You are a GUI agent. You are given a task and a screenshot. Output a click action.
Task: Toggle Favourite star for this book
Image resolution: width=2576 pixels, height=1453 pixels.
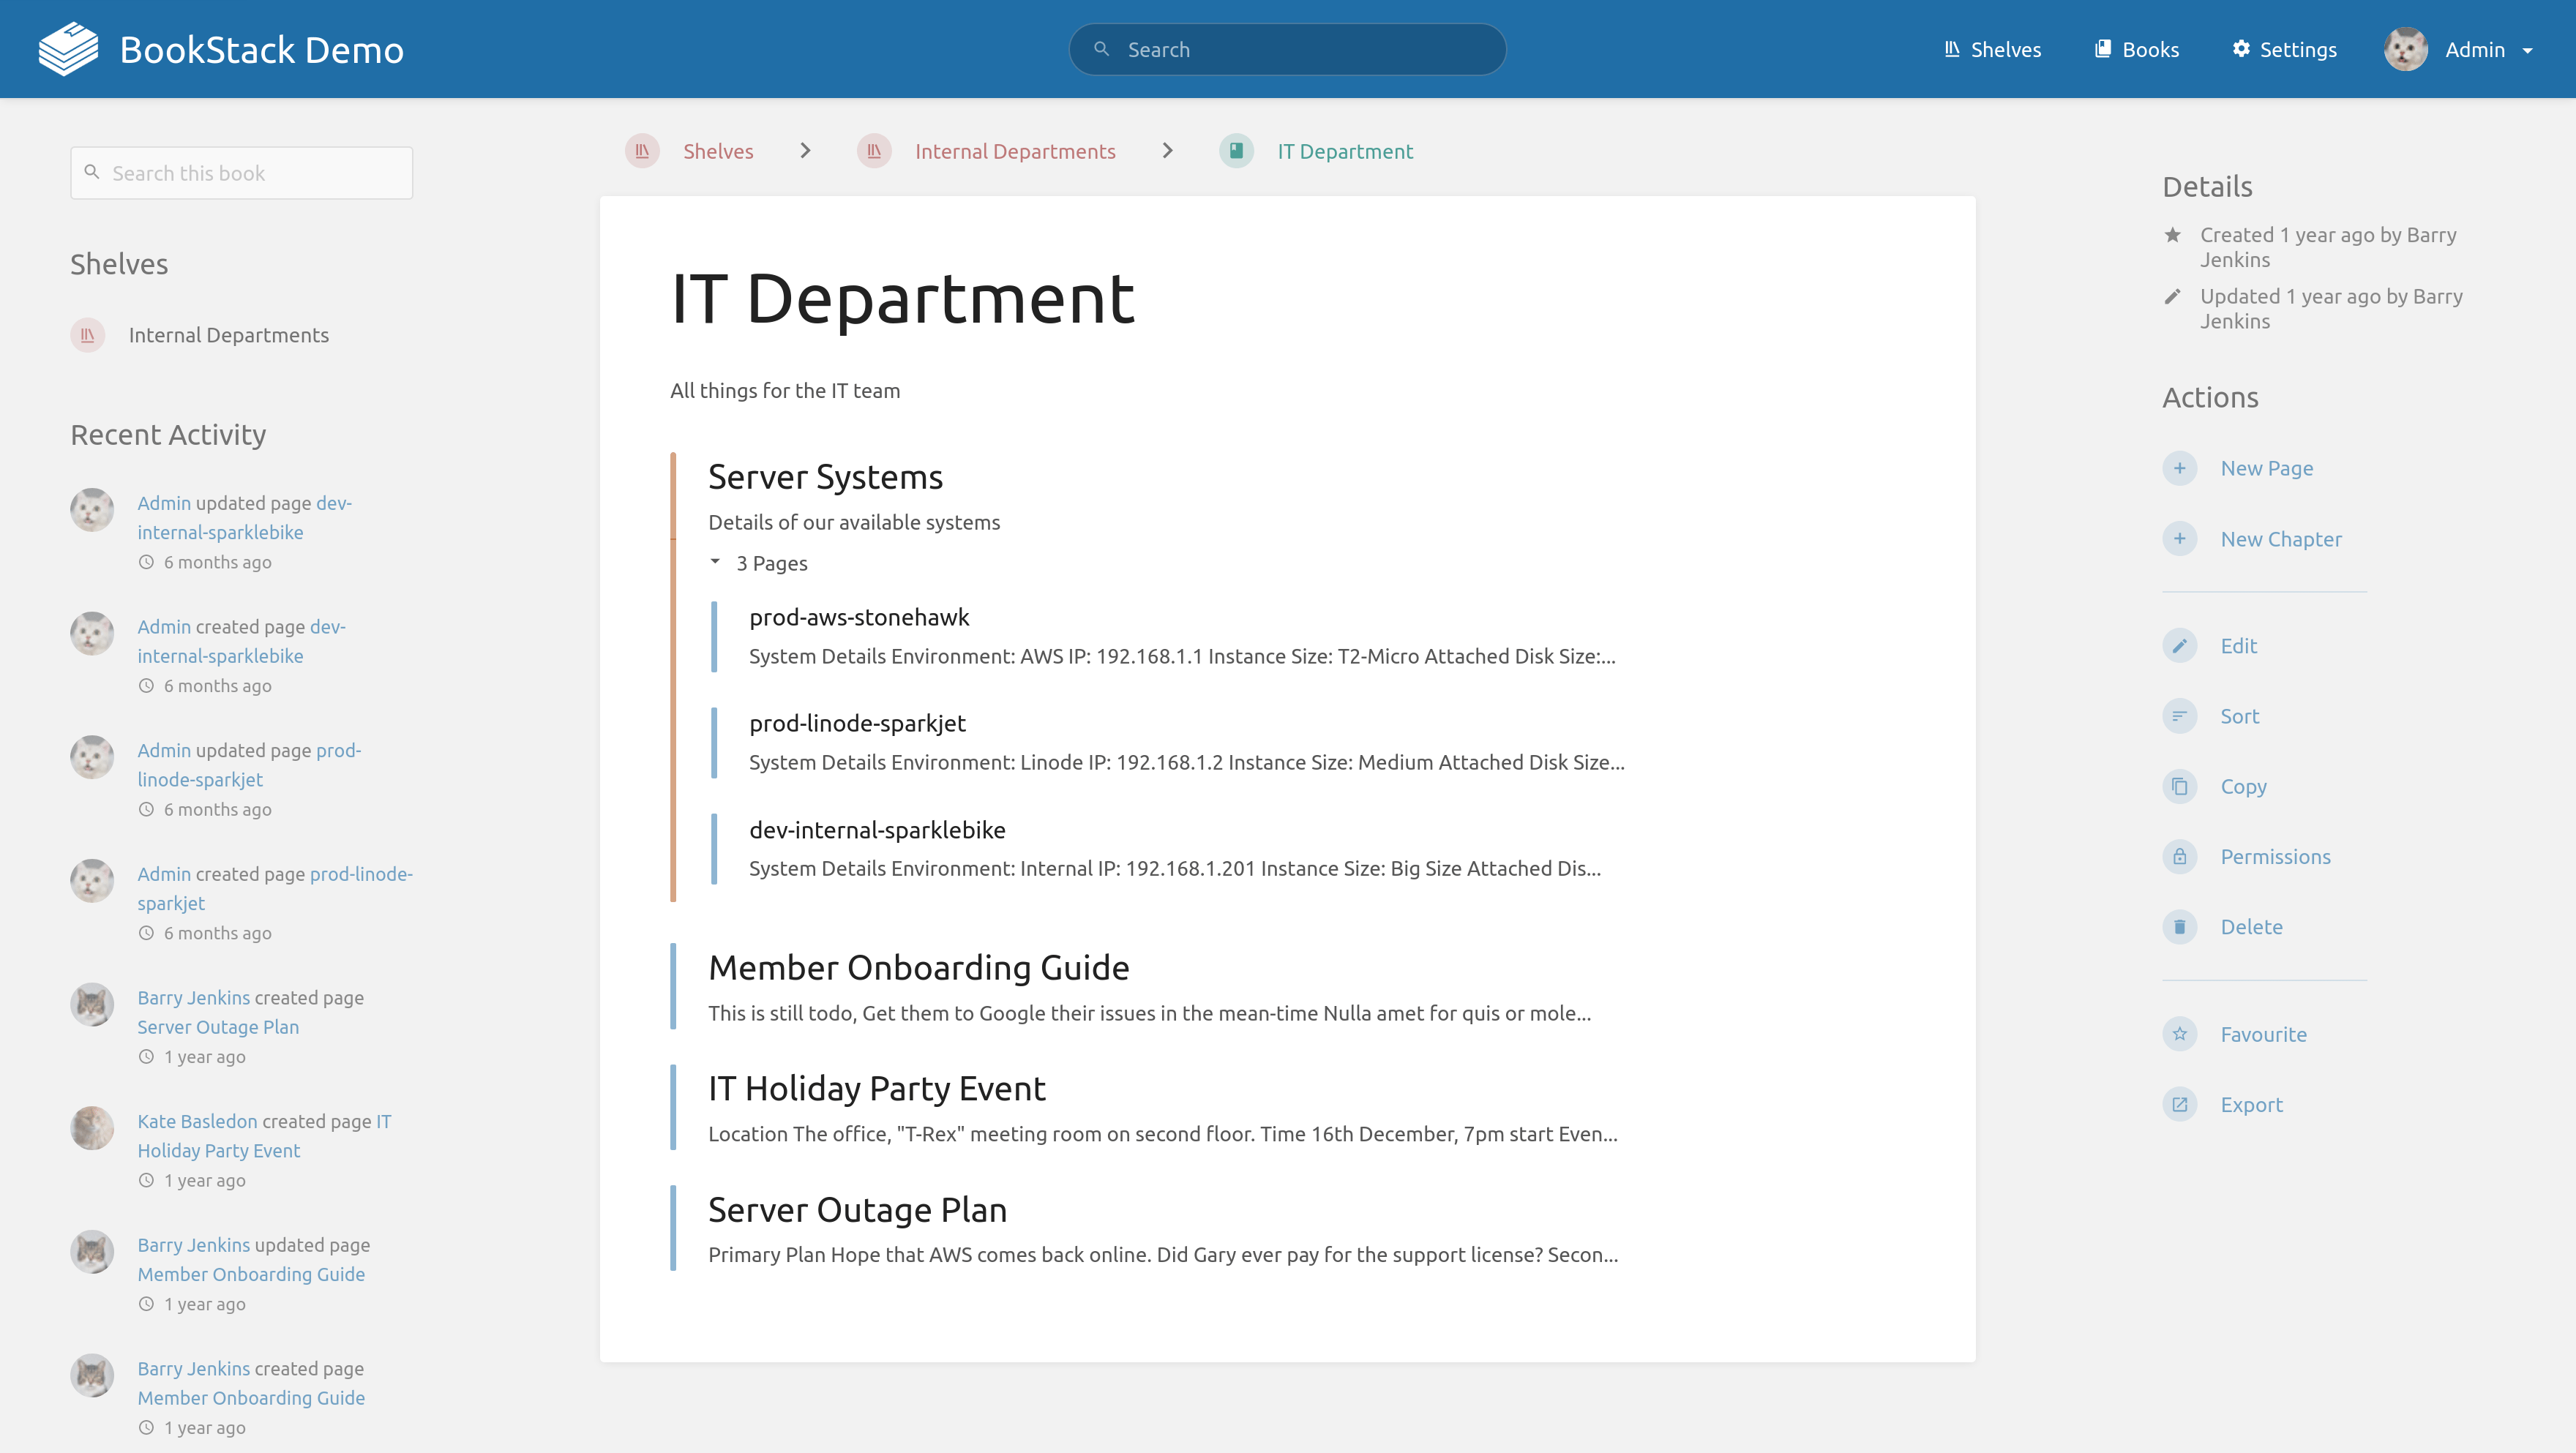2179,1034
